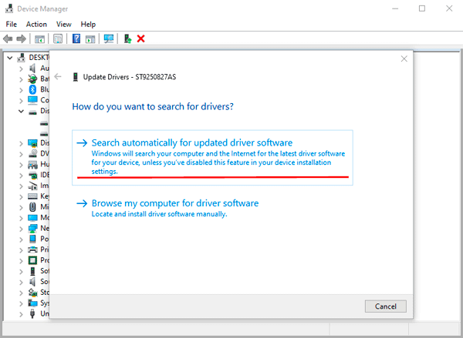The height and width of the screenshot is (338, 463).
Task: Select the Keyboards icon in tree
Action: click(x=32, y=196)
